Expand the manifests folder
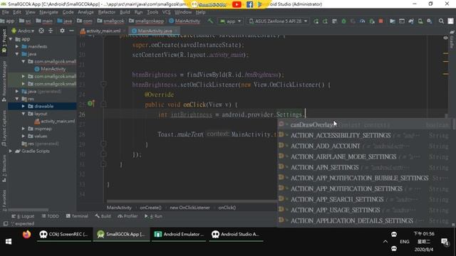456x256 pixels. tap(17, 46)
